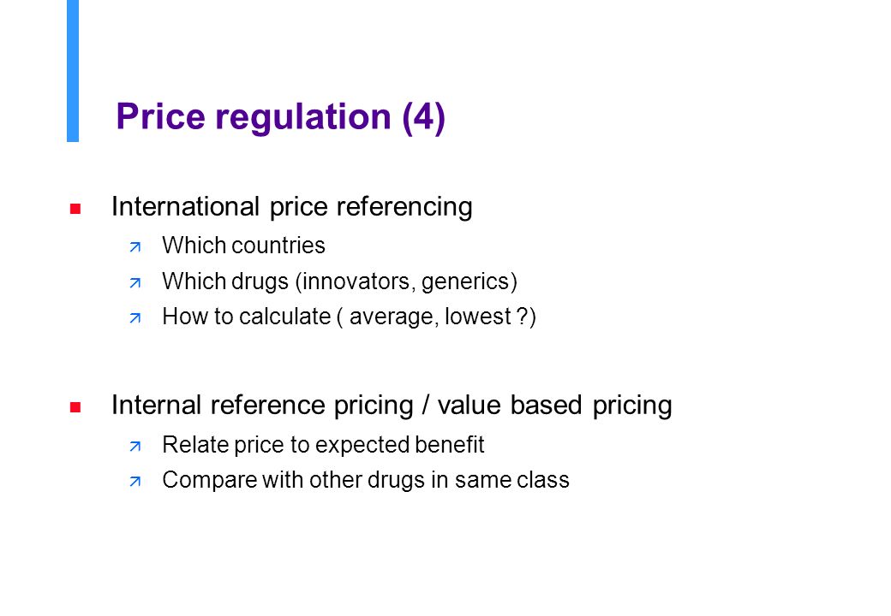Click the arrow icon before How to calculate
Image resolution: width=891 pixels, height=616 pixels.
(135, 318)
